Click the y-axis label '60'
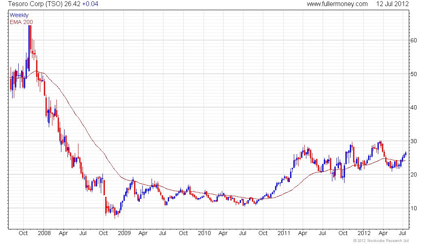Viewport: 447px width, 244px height. [413, 40]
